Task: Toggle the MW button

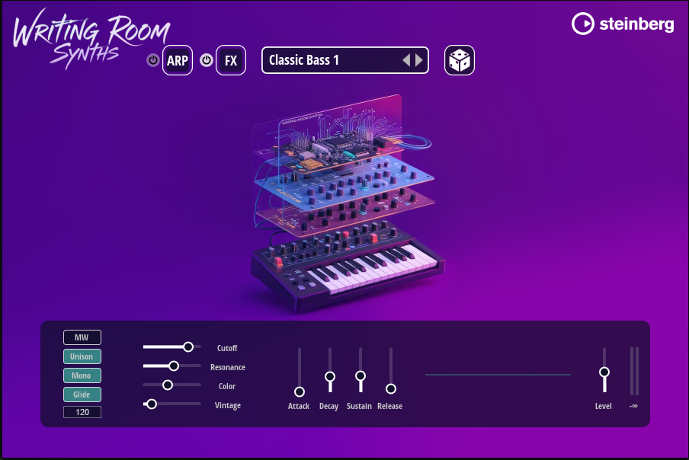Action: click(82, 337)
